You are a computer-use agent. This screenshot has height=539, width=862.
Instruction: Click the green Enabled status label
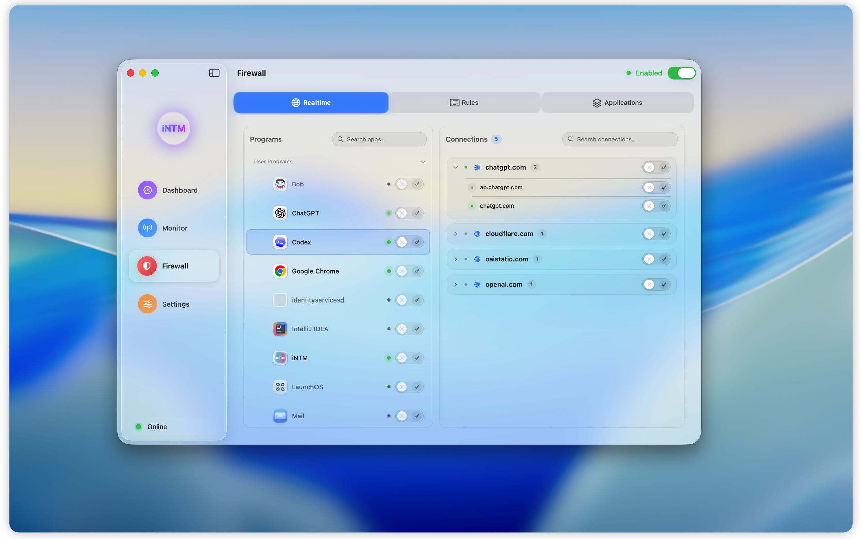[x=649, y=73]
